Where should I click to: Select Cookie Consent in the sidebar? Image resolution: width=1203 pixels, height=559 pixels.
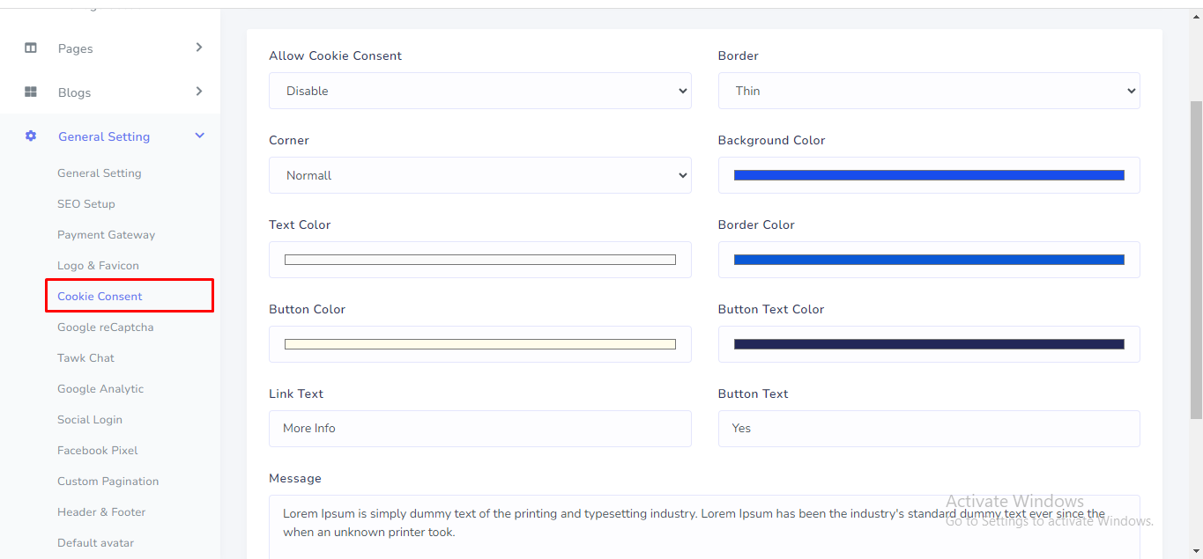pyautogui.click(x=100, y=297)
